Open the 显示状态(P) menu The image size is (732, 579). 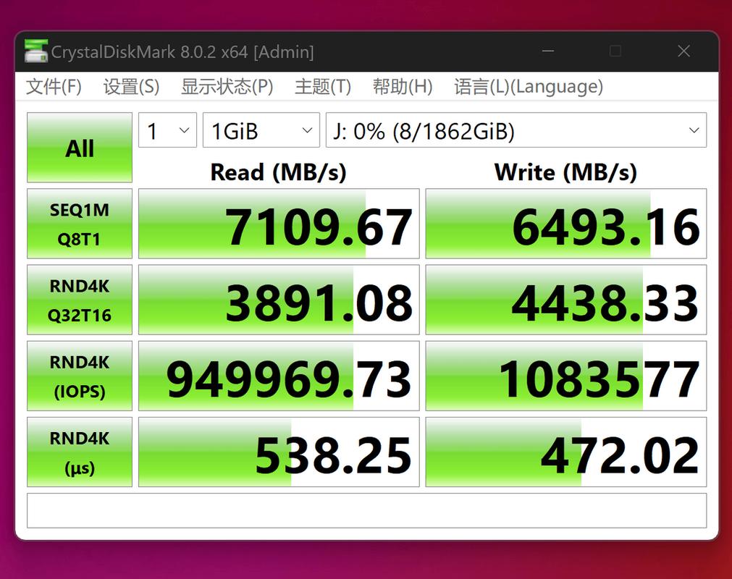(227, 87)
